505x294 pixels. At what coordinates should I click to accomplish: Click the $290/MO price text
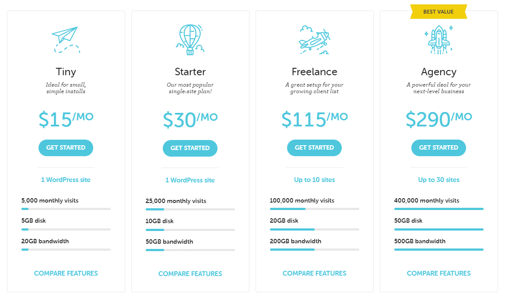click(438, 119)
